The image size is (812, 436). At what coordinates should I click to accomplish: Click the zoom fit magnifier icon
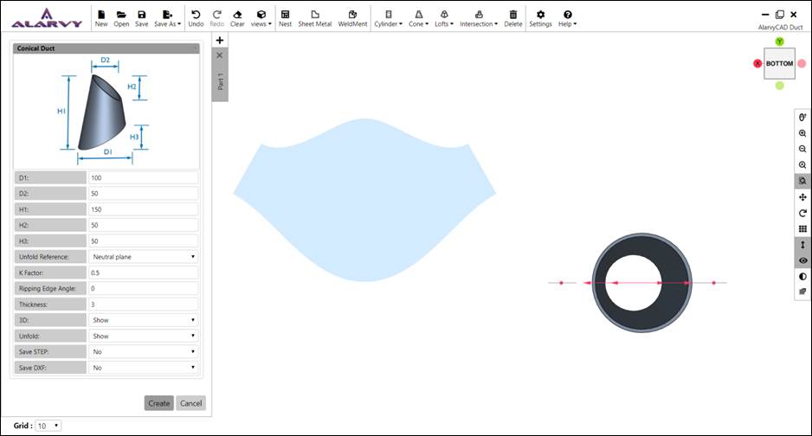pos(802,165)
